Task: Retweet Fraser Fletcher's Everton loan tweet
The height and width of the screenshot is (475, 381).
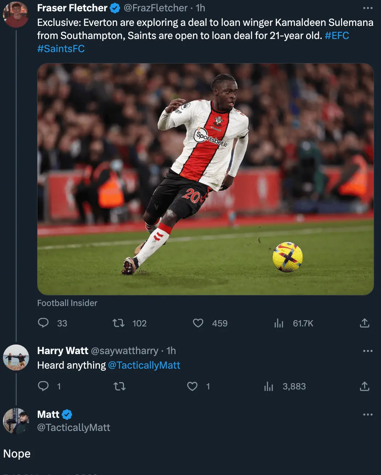Action: click(x=119, y=323)
